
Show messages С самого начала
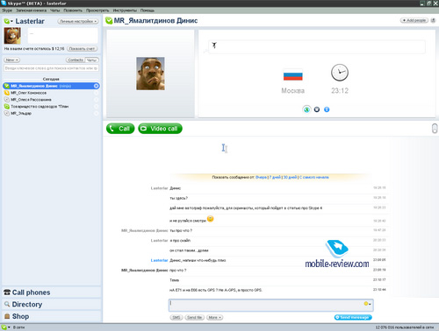click(x=314, y=177)
